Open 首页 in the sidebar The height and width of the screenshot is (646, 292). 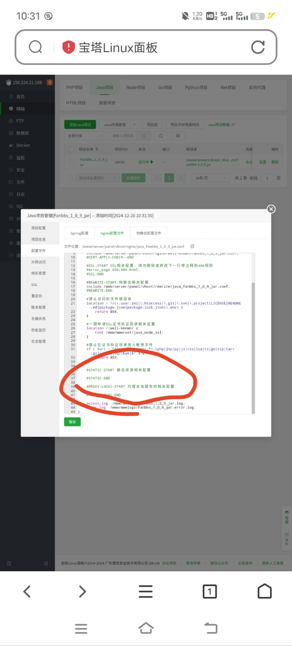point(20,97)
